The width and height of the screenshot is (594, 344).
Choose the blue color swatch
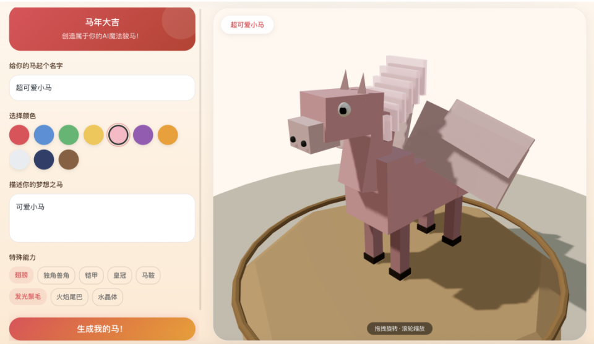click(44, 135)
